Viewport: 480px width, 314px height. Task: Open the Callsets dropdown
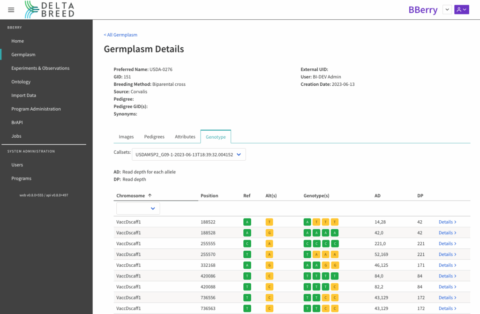pyautogui.click(x=188, y=155)
